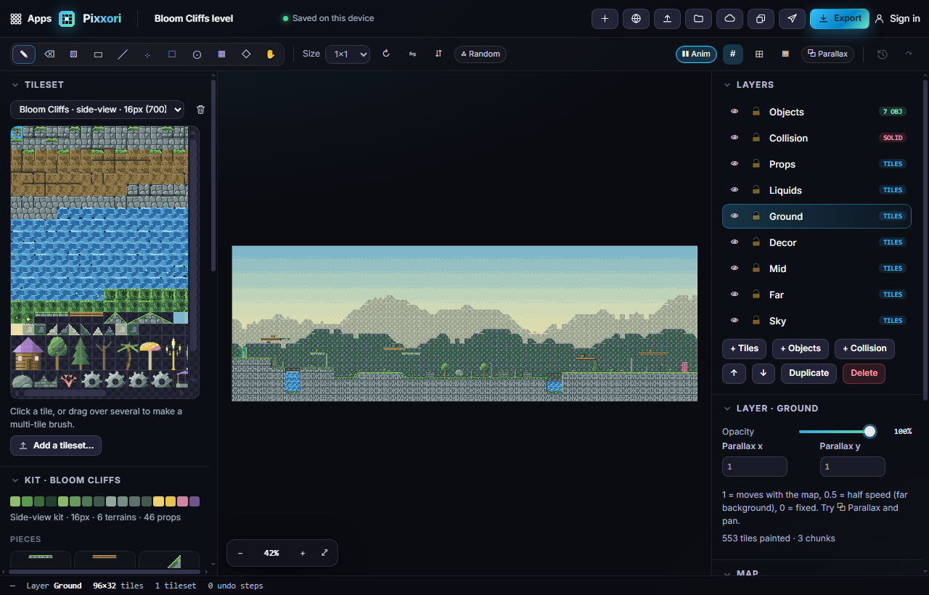Select the hand pan tool
Screen dimensions: 929x595
pos(271,54)
